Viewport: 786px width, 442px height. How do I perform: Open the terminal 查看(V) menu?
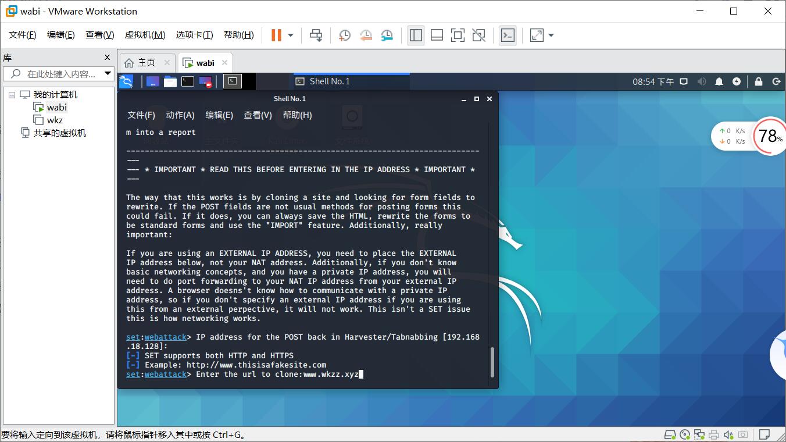pyautogui.click(x=258, y=115)
